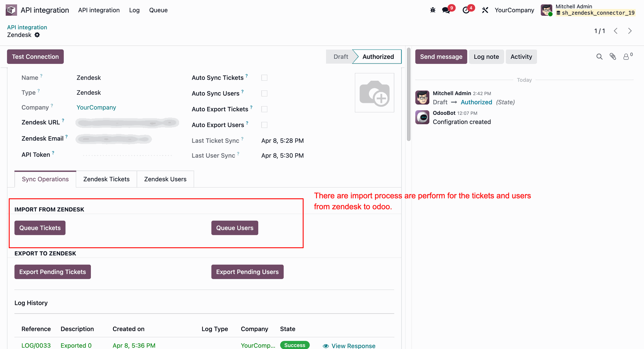Click the Type field value Zendesk
Screen dimensions: 644x349
point(89,92)
